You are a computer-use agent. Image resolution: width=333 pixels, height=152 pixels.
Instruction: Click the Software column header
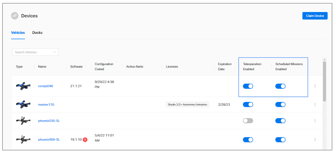coord(76,67)
